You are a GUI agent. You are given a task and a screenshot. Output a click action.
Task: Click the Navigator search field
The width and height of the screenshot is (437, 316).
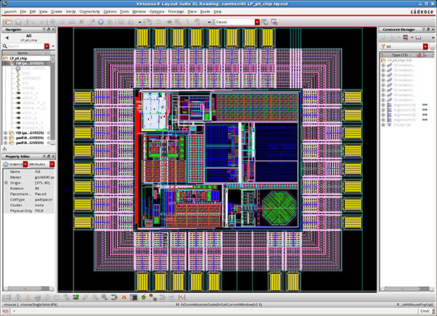click(x=25, y=47)
